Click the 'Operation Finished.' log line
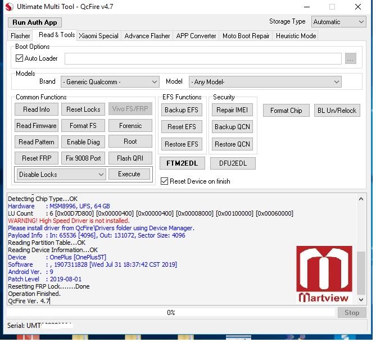376x347 pixels. click(34, 294)
